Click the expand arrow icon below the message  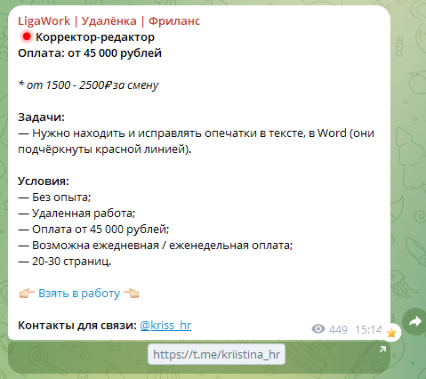[382, 350]
